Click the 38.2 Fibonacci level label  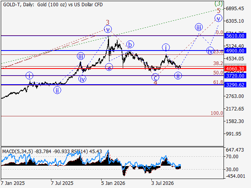(218, 63)
